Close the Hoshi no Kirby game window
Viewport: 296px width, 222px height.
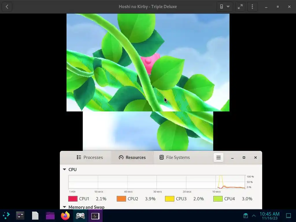coord(289,7)
